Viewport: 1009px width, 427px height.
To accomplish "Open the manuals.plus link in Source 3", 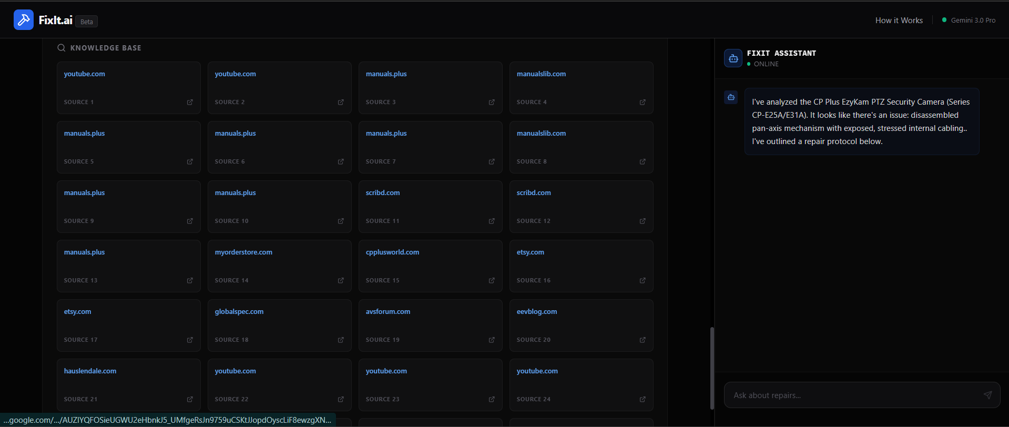I will click(x=386, y=74).
